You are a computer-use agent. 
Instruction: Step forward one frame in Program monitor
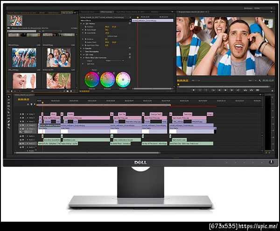pyautogui.click(x=231, y=90)
